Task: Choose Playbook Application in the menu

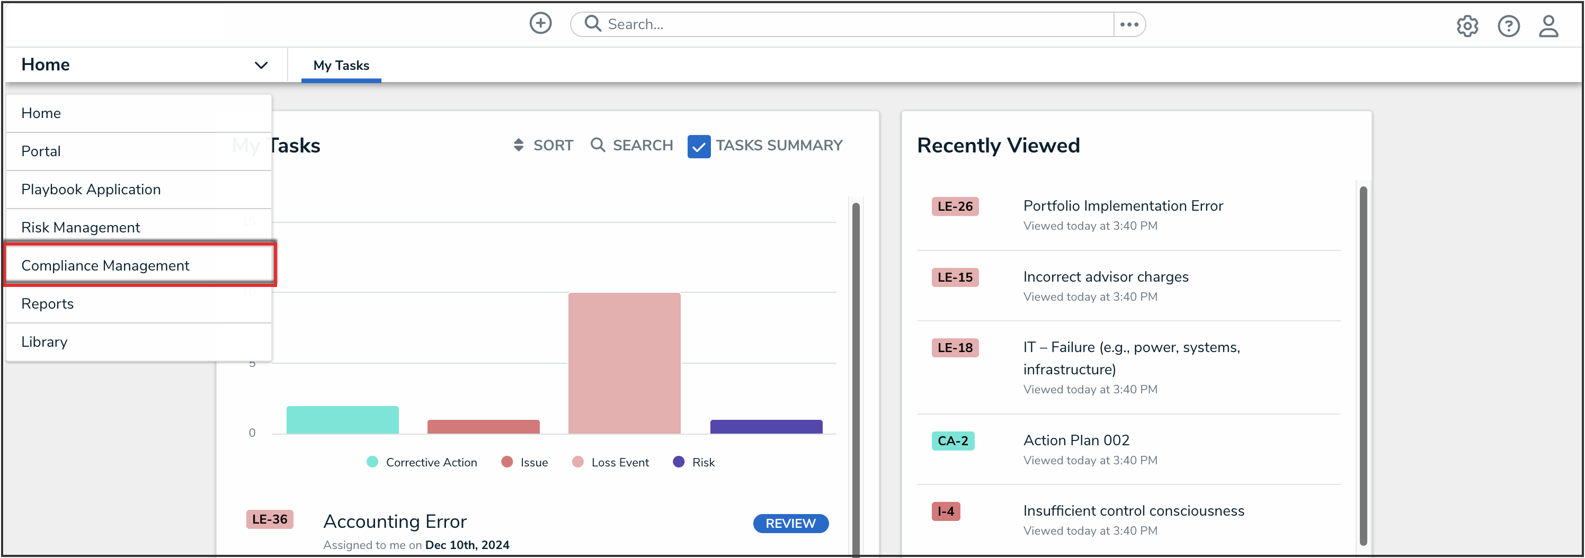Action: pyautogui.click(x=91, y=189)
